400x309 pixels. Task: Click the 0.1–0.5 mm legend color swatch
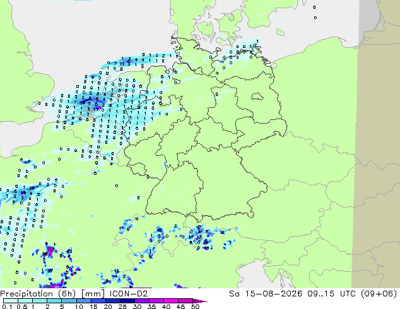click(11, 301)
